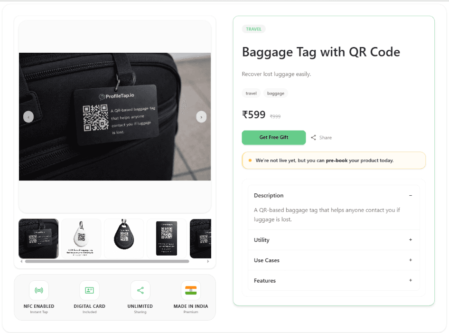
Task: Click the Unlimited Sharing icon
Action: coord(140,290)
